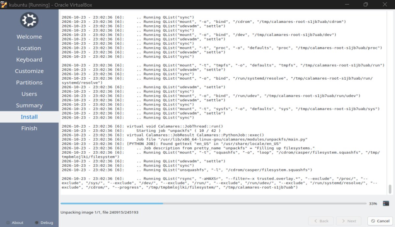The width and height of the screenshot is (395, 227).
Task: Click the log line containing "unsquashfs"
Action: [x=187, y=170]
